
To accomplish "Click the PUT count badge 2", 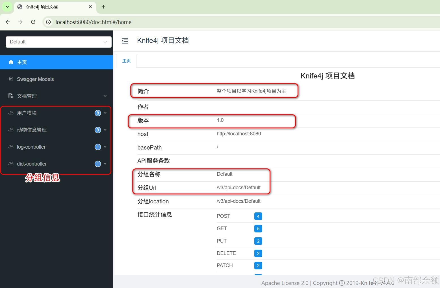I will (258, 241).
